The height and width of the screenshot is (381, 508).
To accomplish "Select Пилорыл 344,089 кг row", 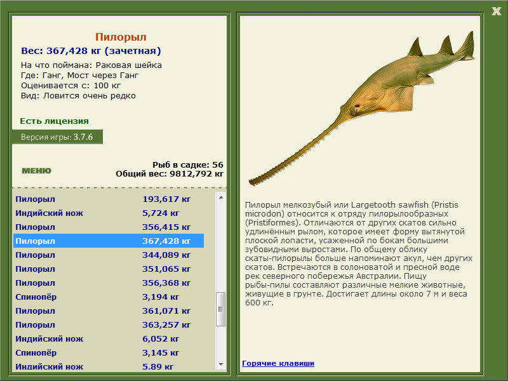I will [x=109, y=255].
